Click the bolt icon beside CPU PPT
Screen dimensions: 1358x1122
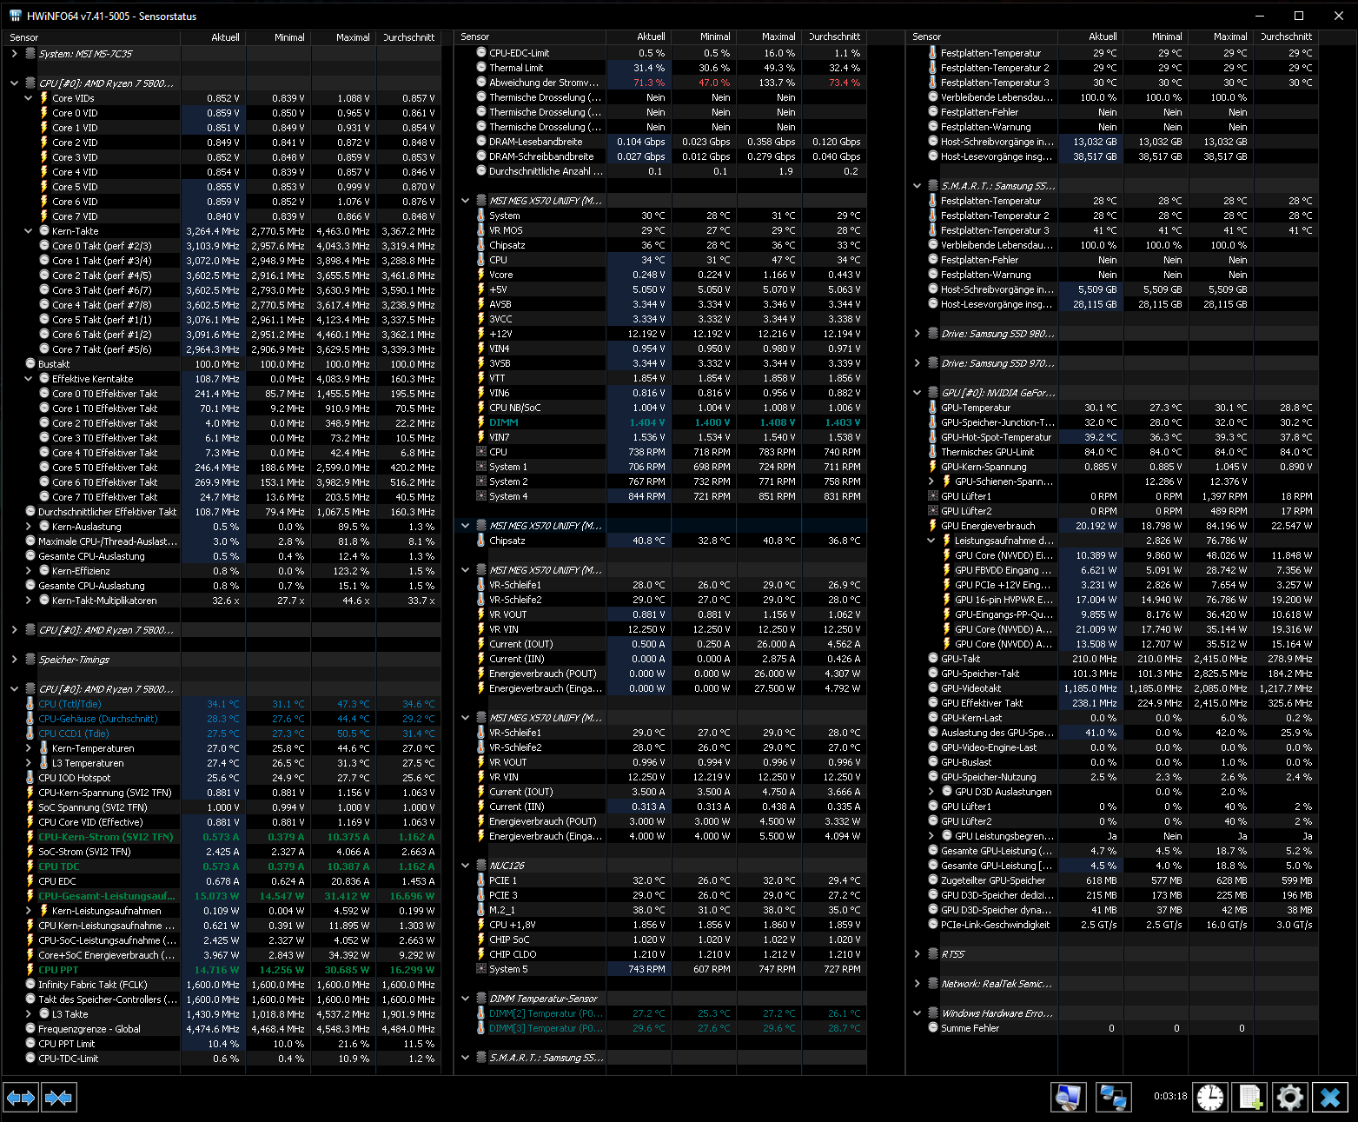[30, 970]
